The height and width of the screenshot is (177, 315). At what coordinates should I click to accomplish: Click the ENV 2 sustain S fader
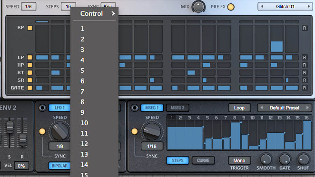10,127
